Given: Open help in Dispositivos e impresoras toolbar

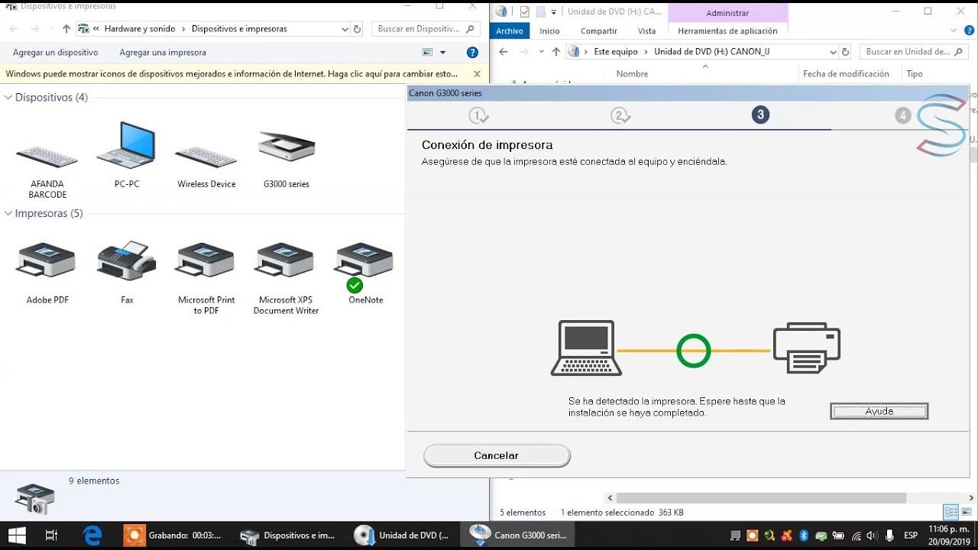Looking at the screenshot, I should click(x=472, y=52).
